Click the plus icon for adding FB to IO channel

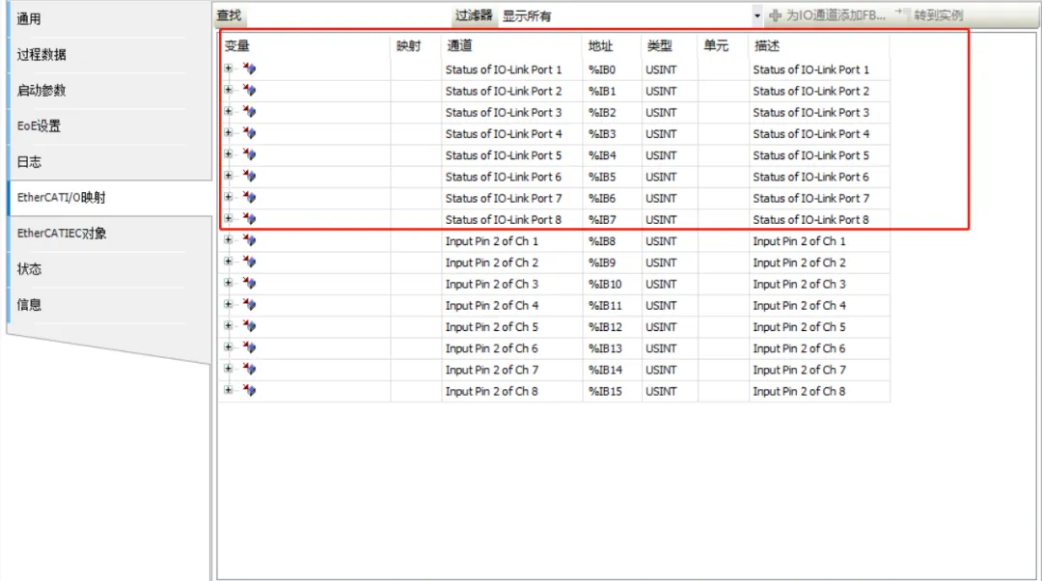775,15
